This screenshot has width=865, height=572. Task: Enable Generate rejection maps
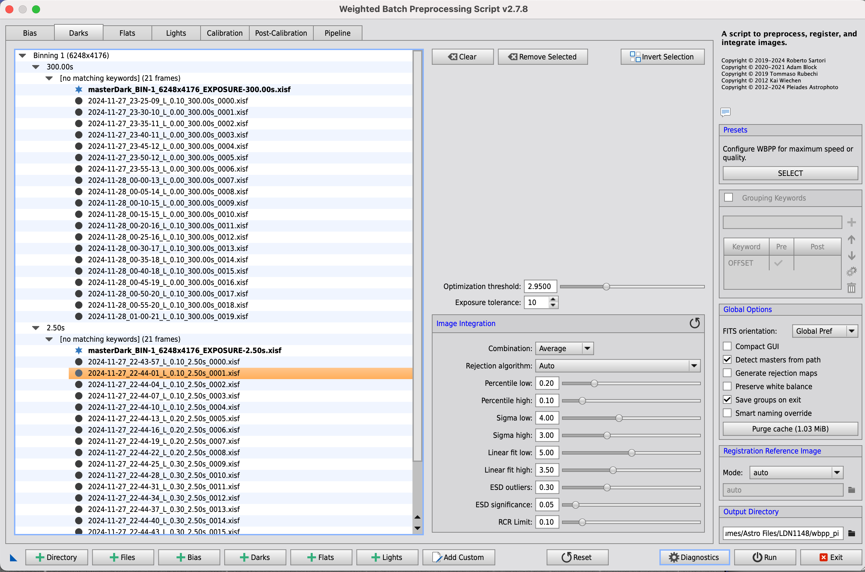point(727,373)
